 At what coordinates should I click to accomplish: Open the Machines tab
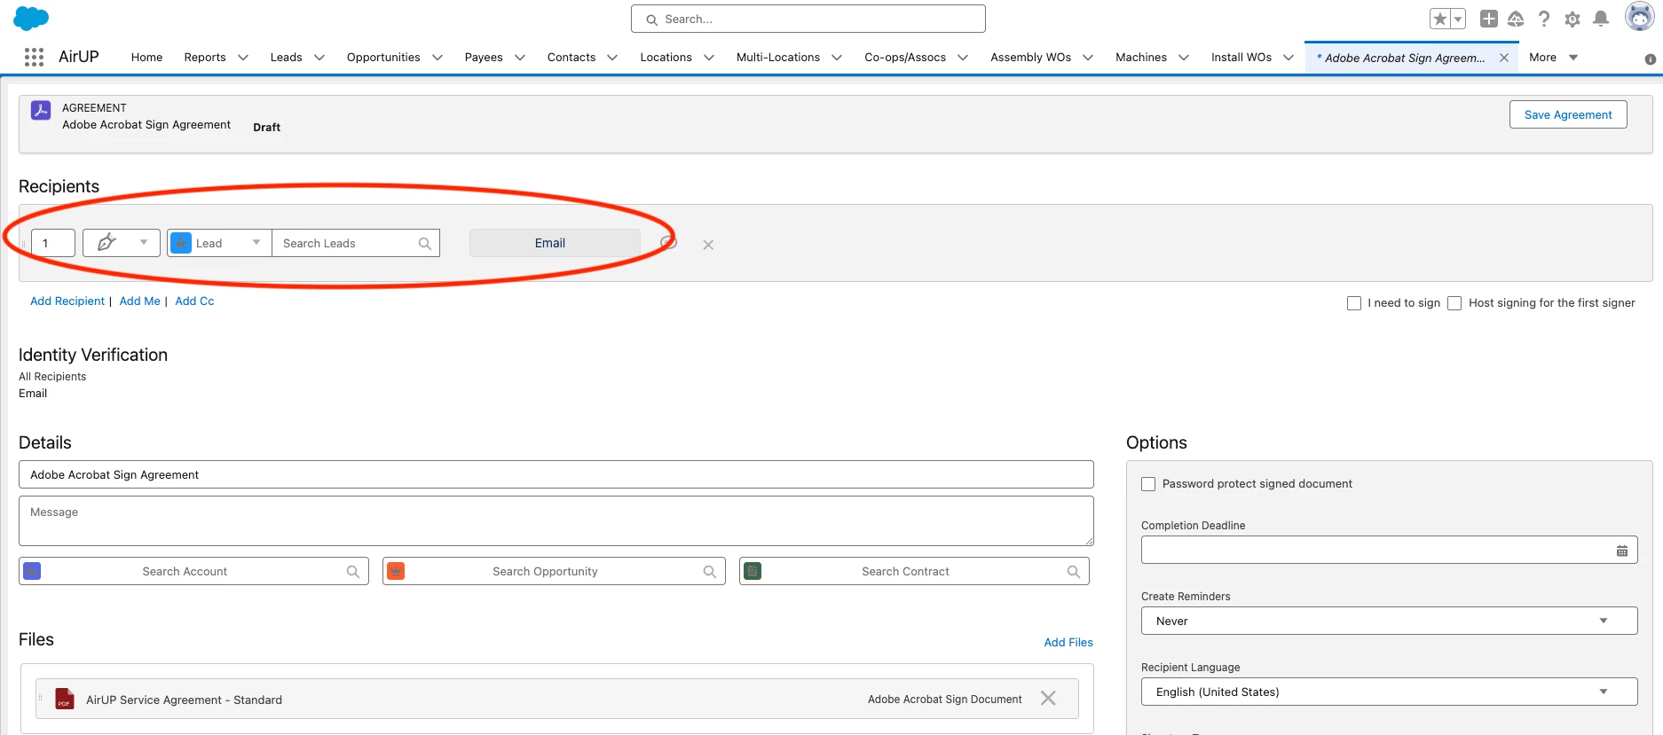point(1141,58)
